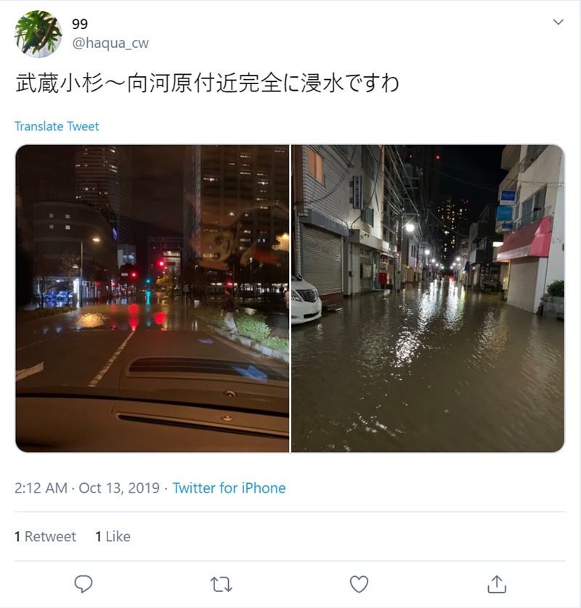Open the left photo taken from car
581x608 pixels.
(x=153, y=298)
